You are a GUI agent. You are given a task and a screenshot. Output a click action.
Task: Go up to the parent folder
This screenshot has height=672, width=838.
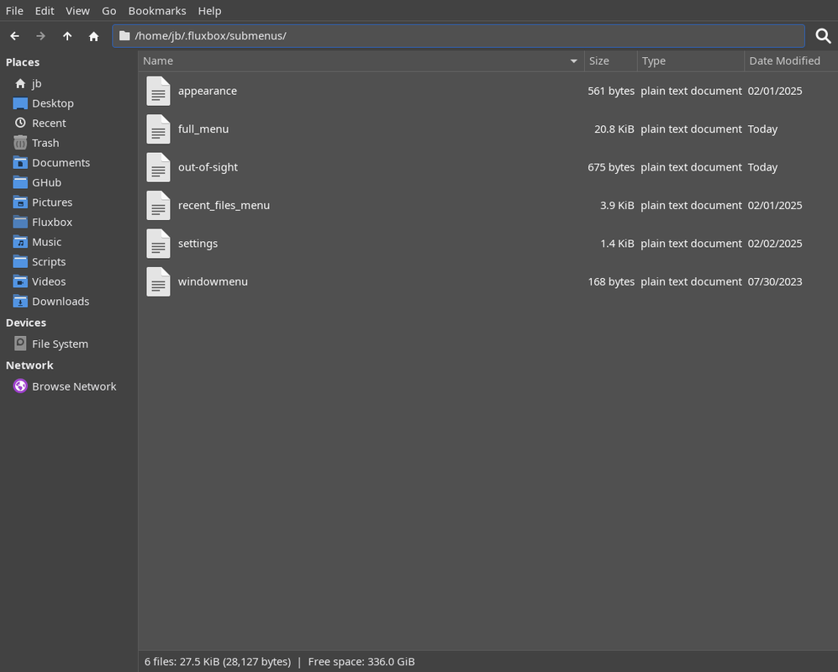(x=67, y=36)
